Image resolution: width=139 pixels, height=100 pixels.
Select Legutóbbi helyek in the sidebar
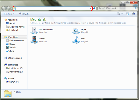click(x=17, y=27)
